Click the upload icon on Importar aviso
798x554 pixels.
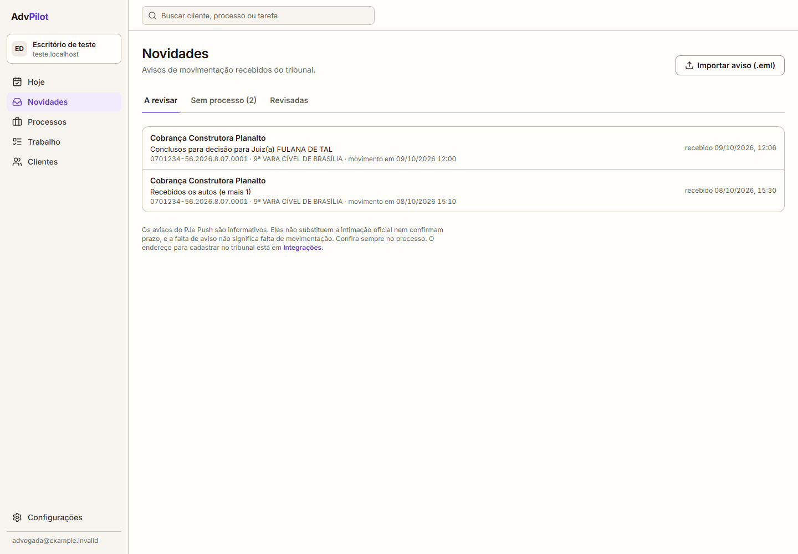689,65
